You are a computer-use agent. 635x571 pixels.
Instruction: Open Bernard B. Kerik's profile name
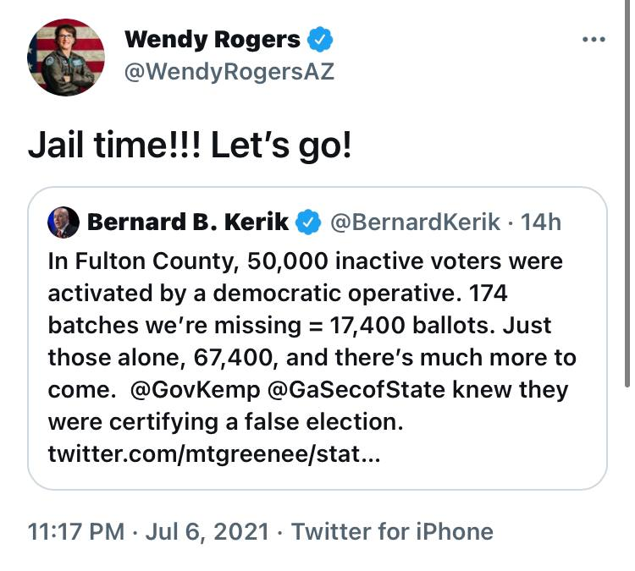[x=188, y=222]
